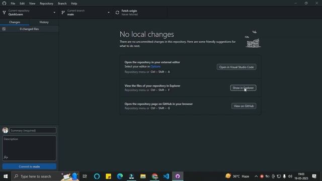Toggle the 0 changed files checkbox
This screenshot has height=181, width=322.
coord(4,29)
